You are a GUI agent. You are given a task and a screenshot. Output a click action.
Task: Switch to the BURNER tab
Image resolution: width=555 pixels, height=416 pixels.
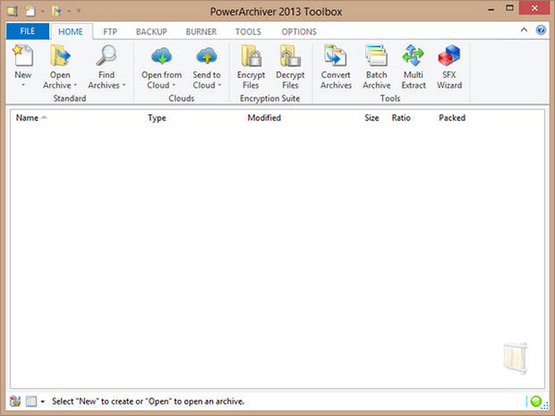[x=201, y=31]
